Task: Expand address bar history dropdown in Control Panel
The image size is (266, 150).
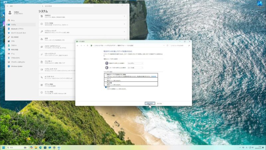Action: [164, 46]
